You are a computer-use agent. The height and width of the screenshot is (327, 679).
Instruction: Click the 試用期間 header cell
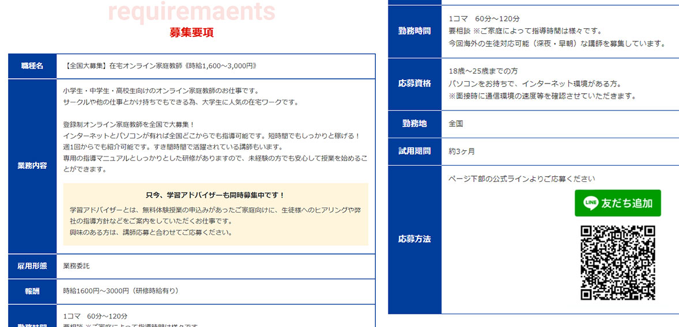click(x=414, y=151)
